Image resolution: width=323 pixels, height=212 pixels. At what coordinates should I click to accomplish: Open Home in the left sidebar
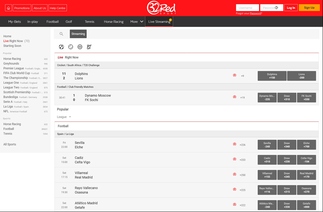coord(7,36)
